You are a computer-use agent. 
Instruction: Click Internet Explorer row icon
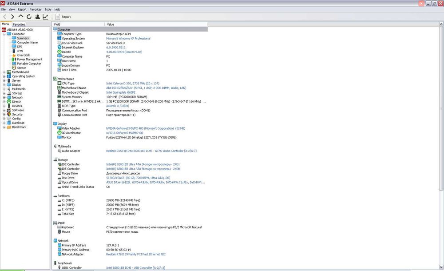click(59, 48)
